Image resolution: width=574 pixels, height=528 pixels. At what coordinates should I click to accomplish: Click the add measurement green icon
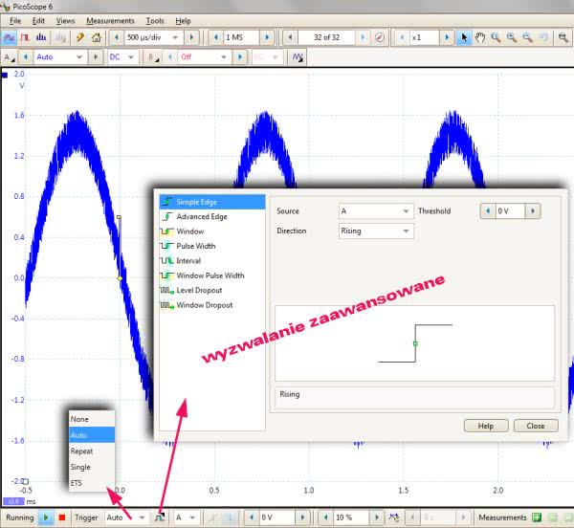[538, 517]
